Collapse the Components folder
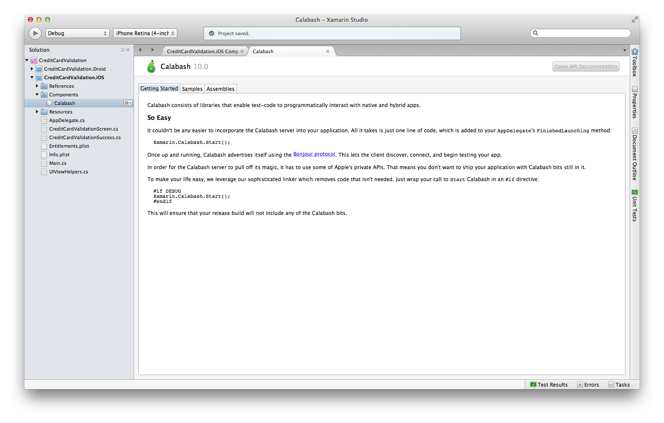664x423 pixels. tap(37, 95)
